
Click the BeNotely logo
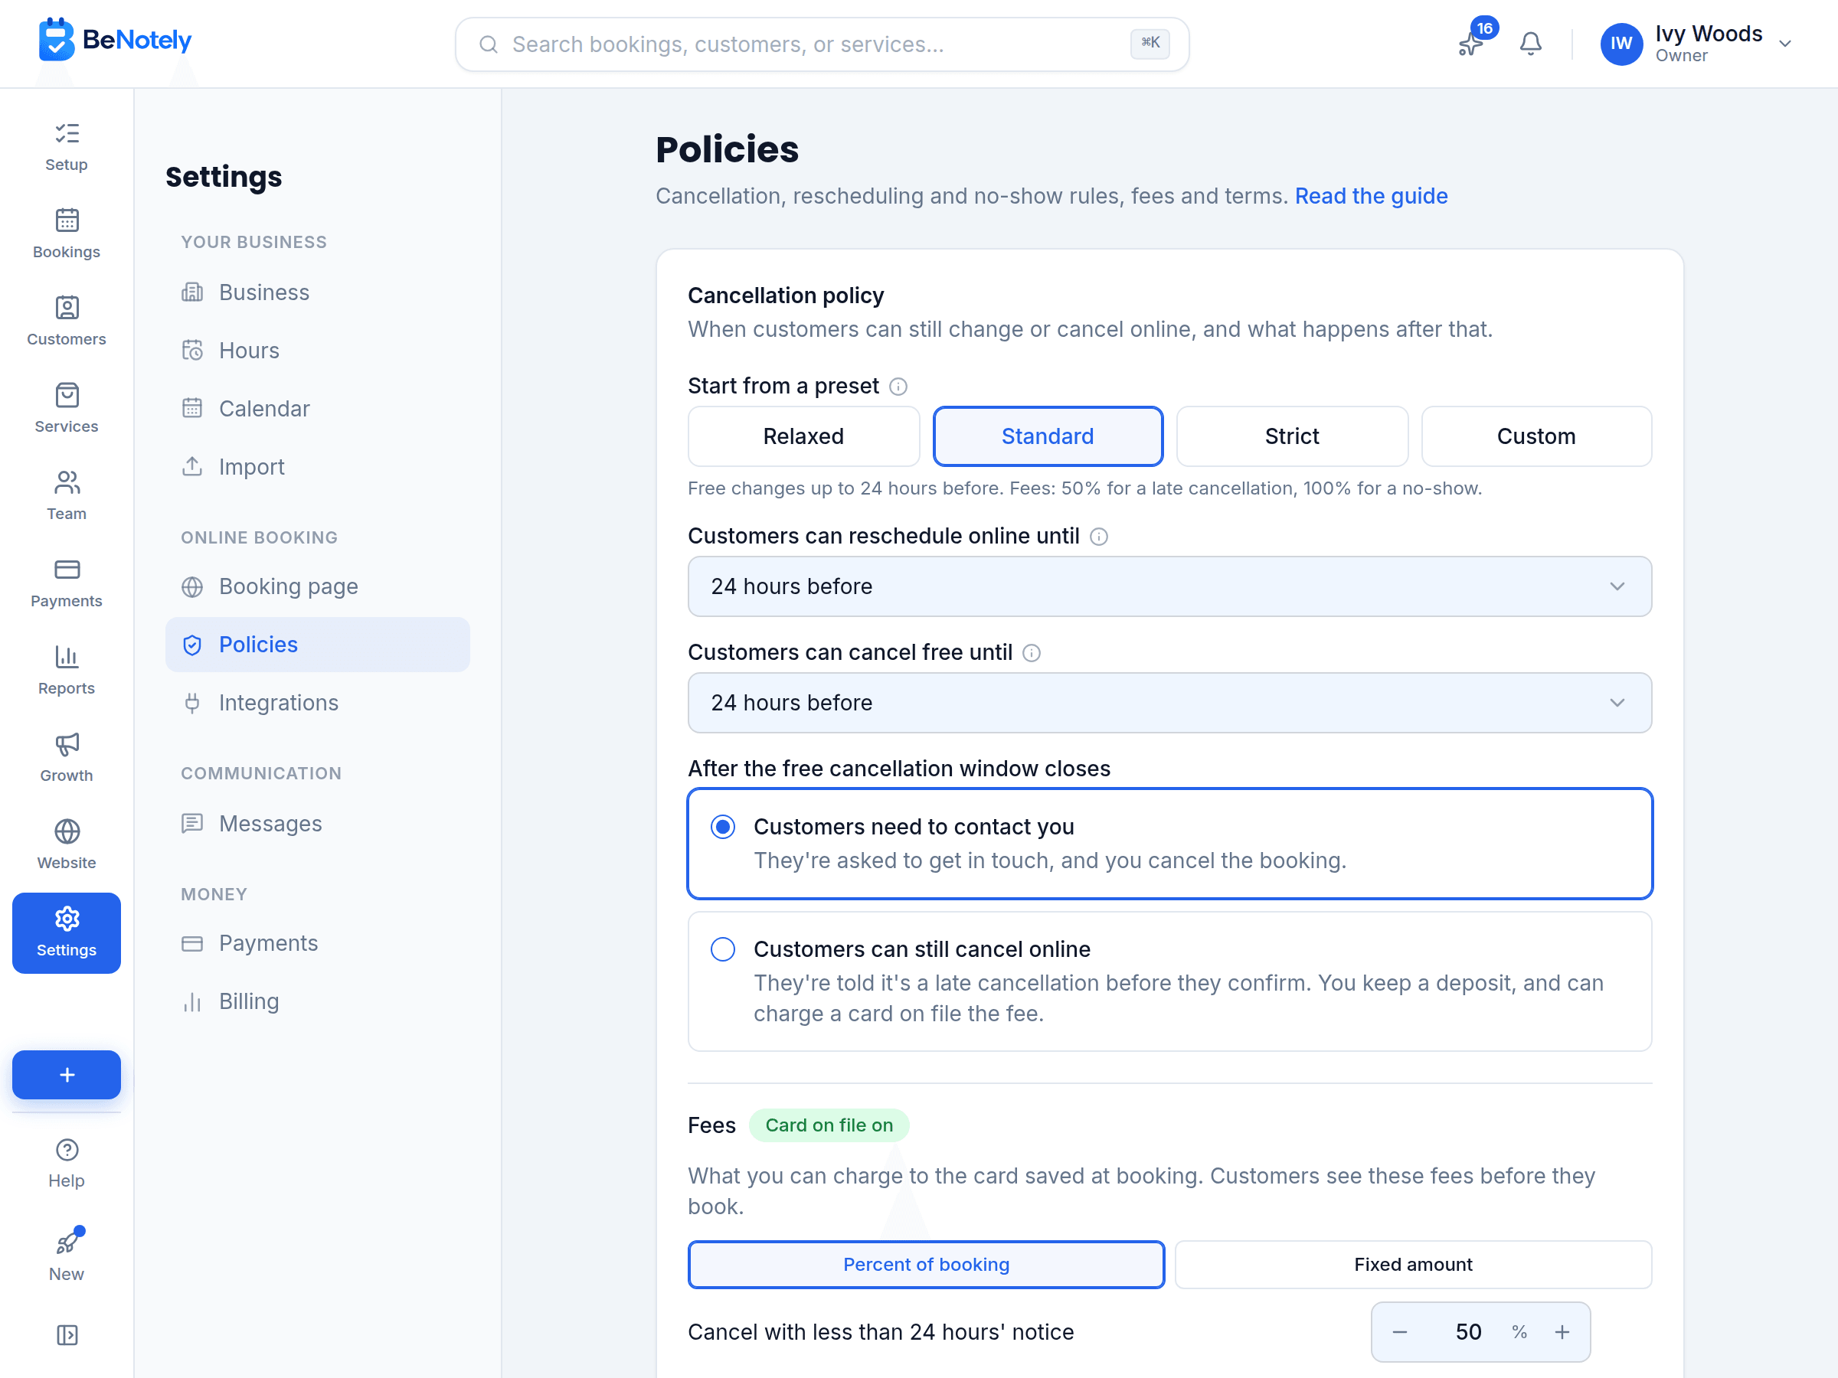tap(115, 40)
